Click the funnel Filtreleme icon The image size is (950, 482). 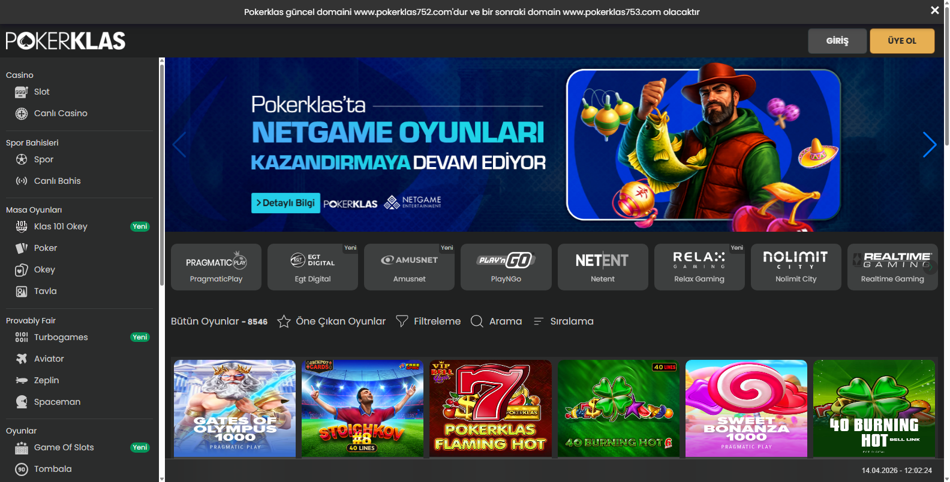coord(402,322)
